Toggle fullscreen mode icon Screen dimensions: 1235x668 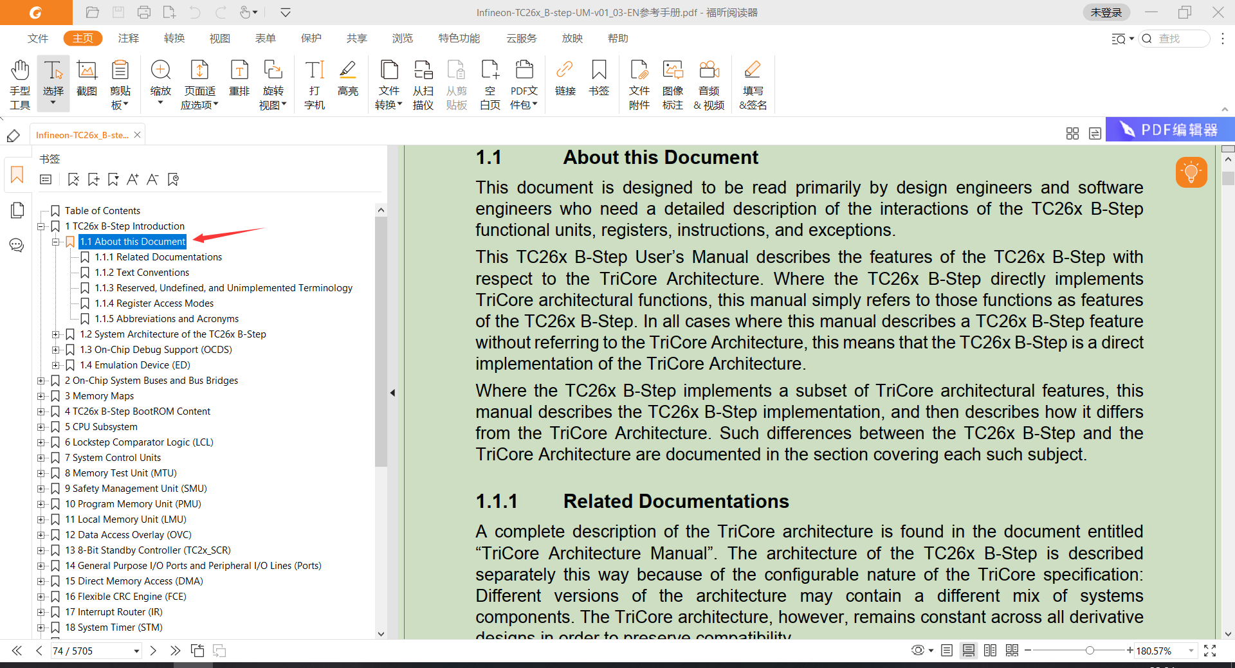(1210, 651)
